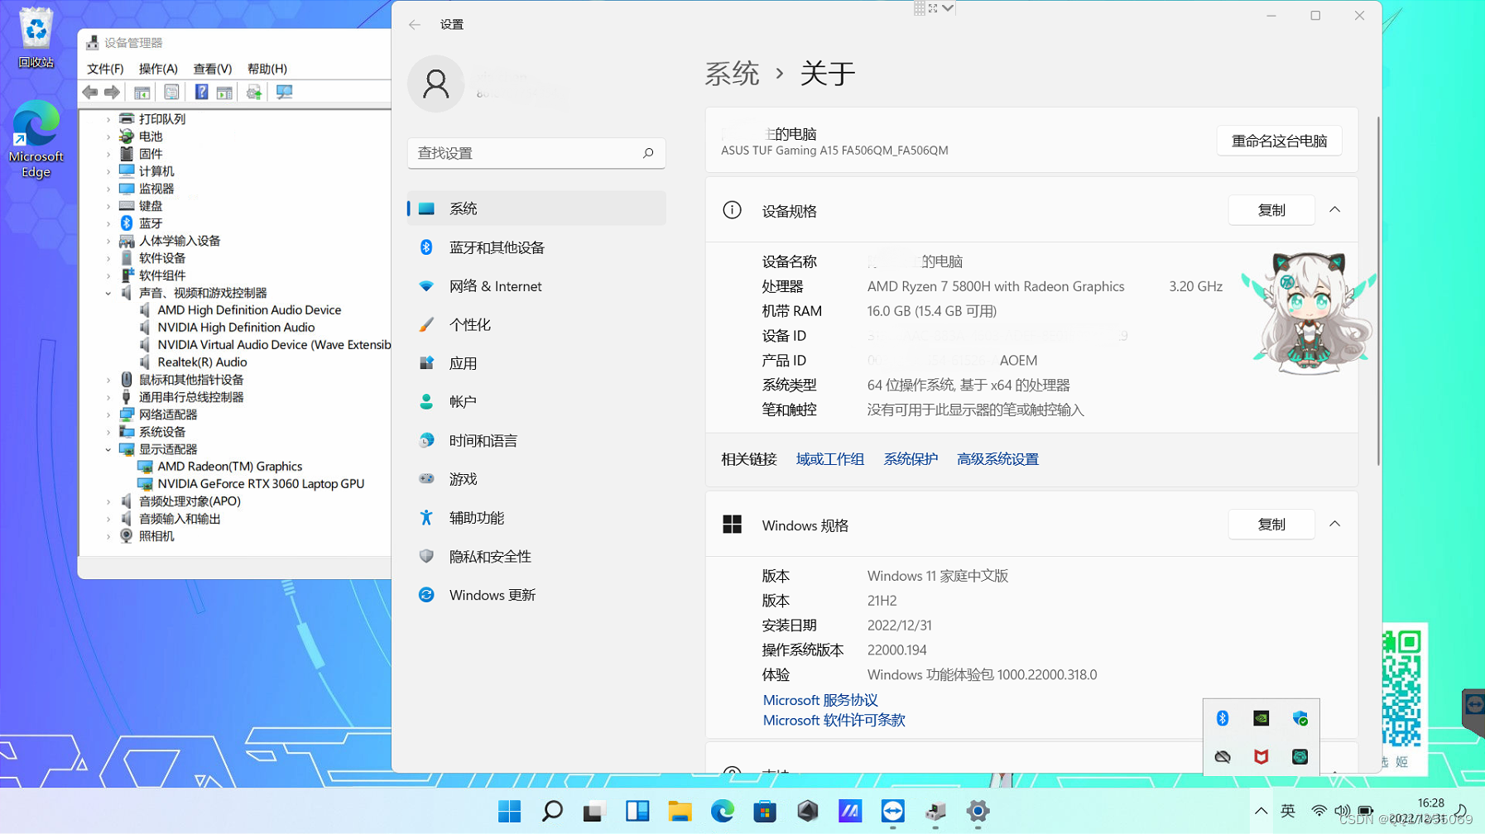Open Widgets from taskbar
This screenshot has height=834, width=1485.
(637, 812)
